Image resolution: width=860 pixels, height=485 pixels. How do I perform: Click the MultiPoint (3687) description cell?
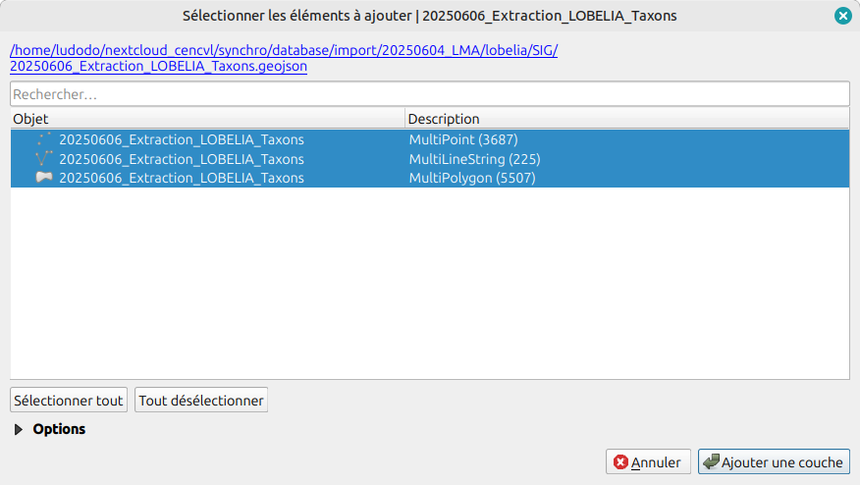[463, 139]
